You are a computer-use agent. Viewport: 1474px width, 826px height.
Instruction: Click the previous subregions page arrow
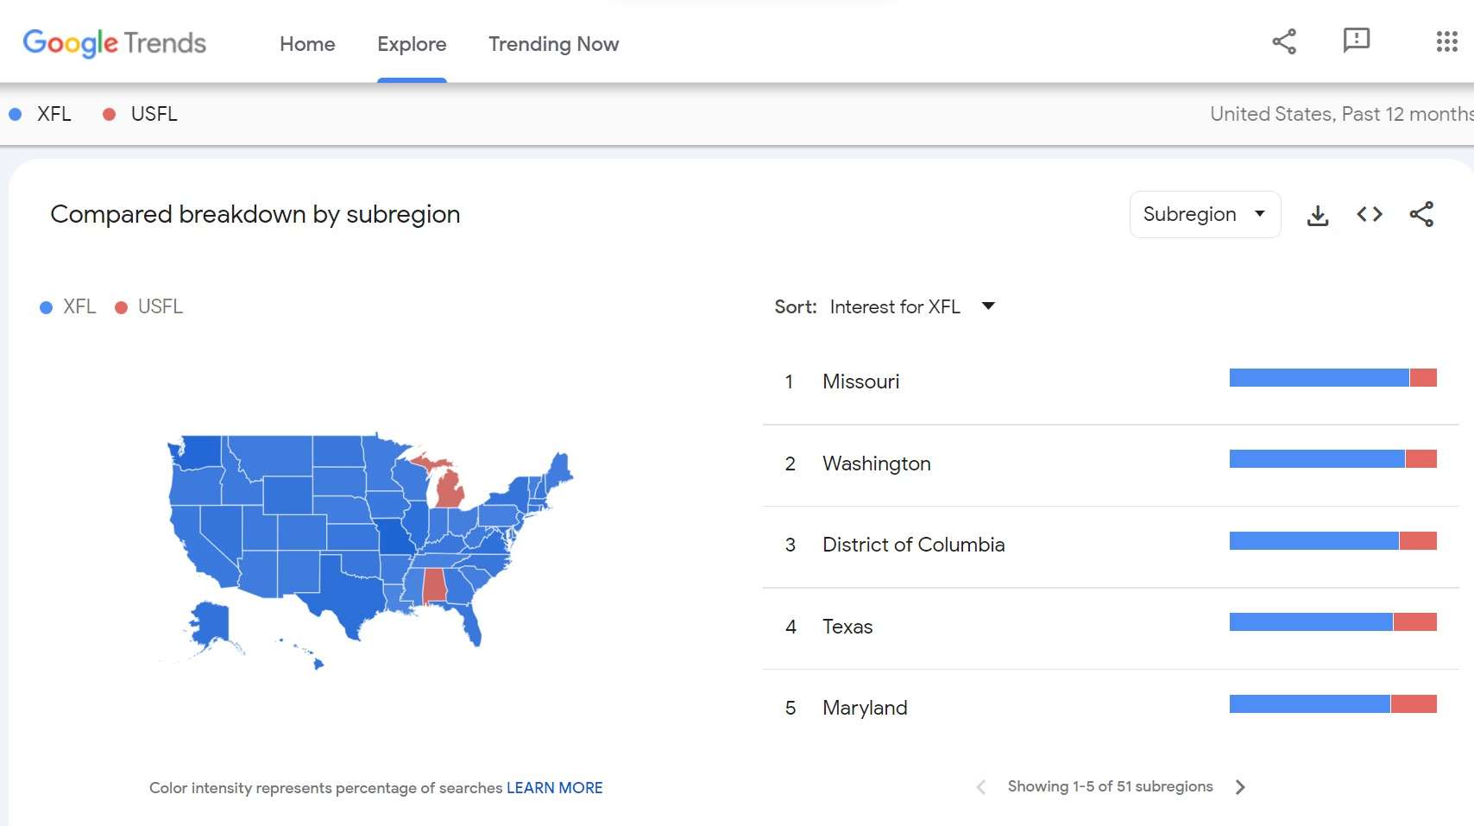coord(980,787)
